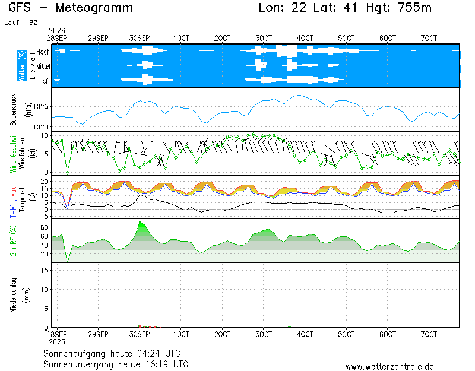This screenshot has height=371, width=475.
Task: Click the GFS – Meteogramm title
Action: pyautogui.click(x=71, y=8)
